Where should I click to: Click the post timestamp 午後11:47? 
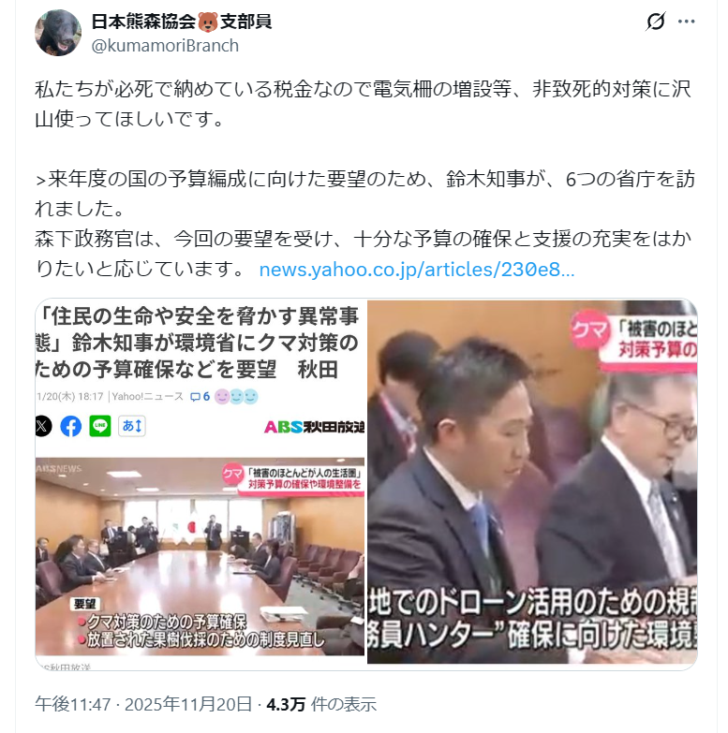coord(72,704)
